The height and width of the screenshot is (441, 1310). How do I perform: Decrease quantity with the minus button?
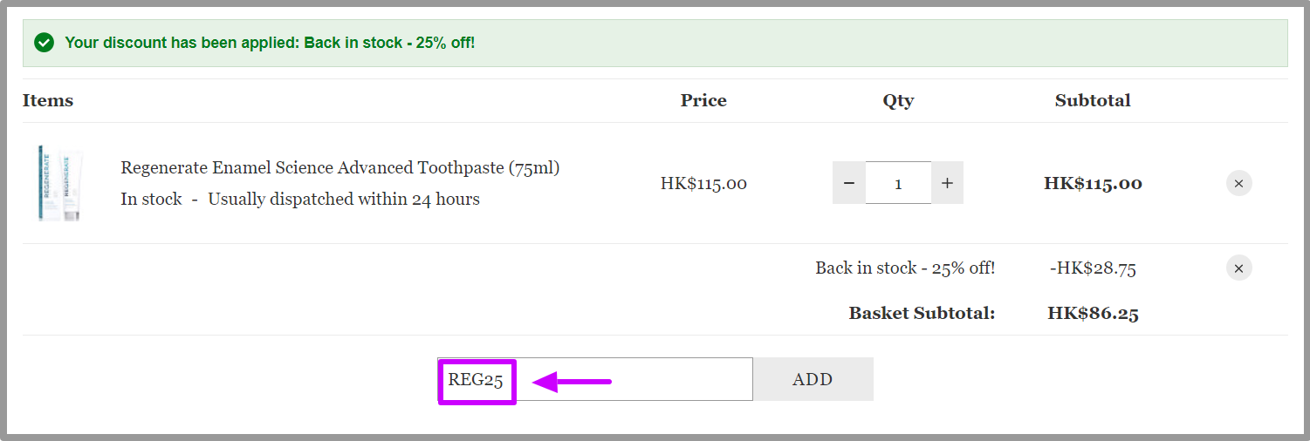tap(849, 183)
